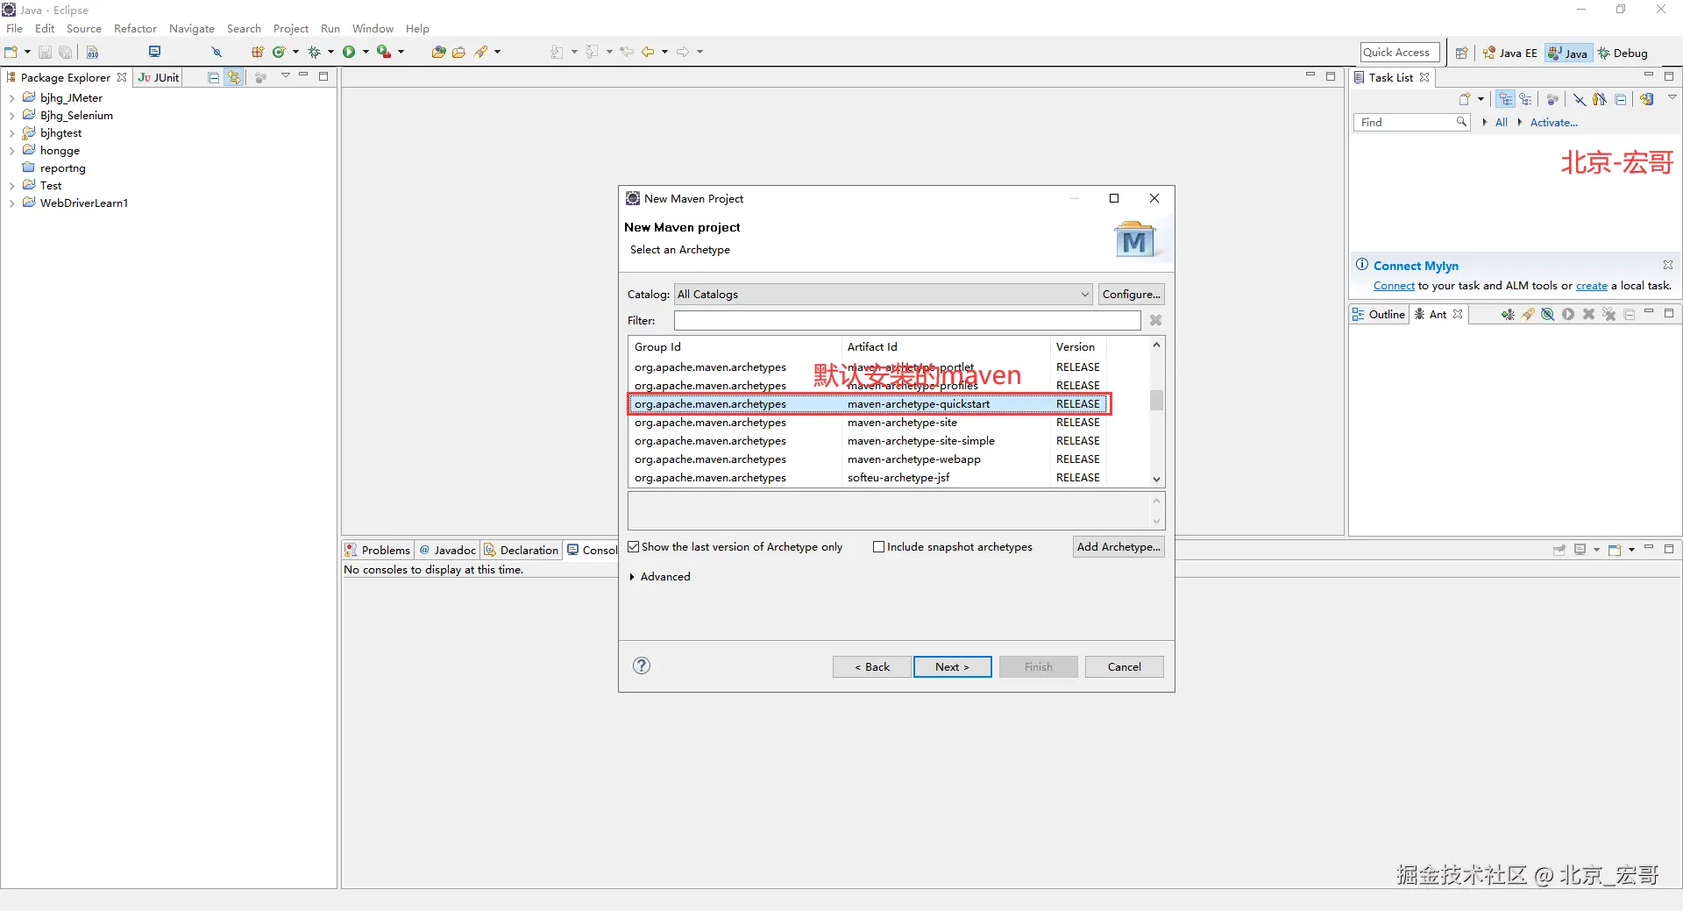Click Synchronize Changed icon in Task List
Viewport: 1683px width, 911px height.
tap(1647, 99)
